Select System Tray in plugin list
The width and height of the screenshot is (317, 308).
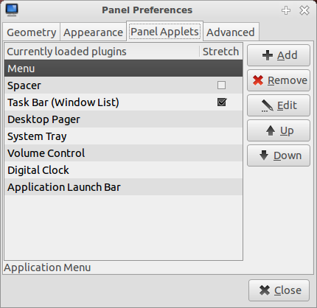pyautogui.click(x=123, y=136)
